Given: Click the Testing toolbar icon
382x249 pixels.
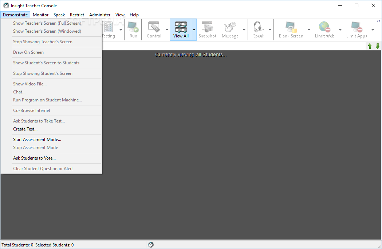Looking at the screenshot, I should point(109,27).
